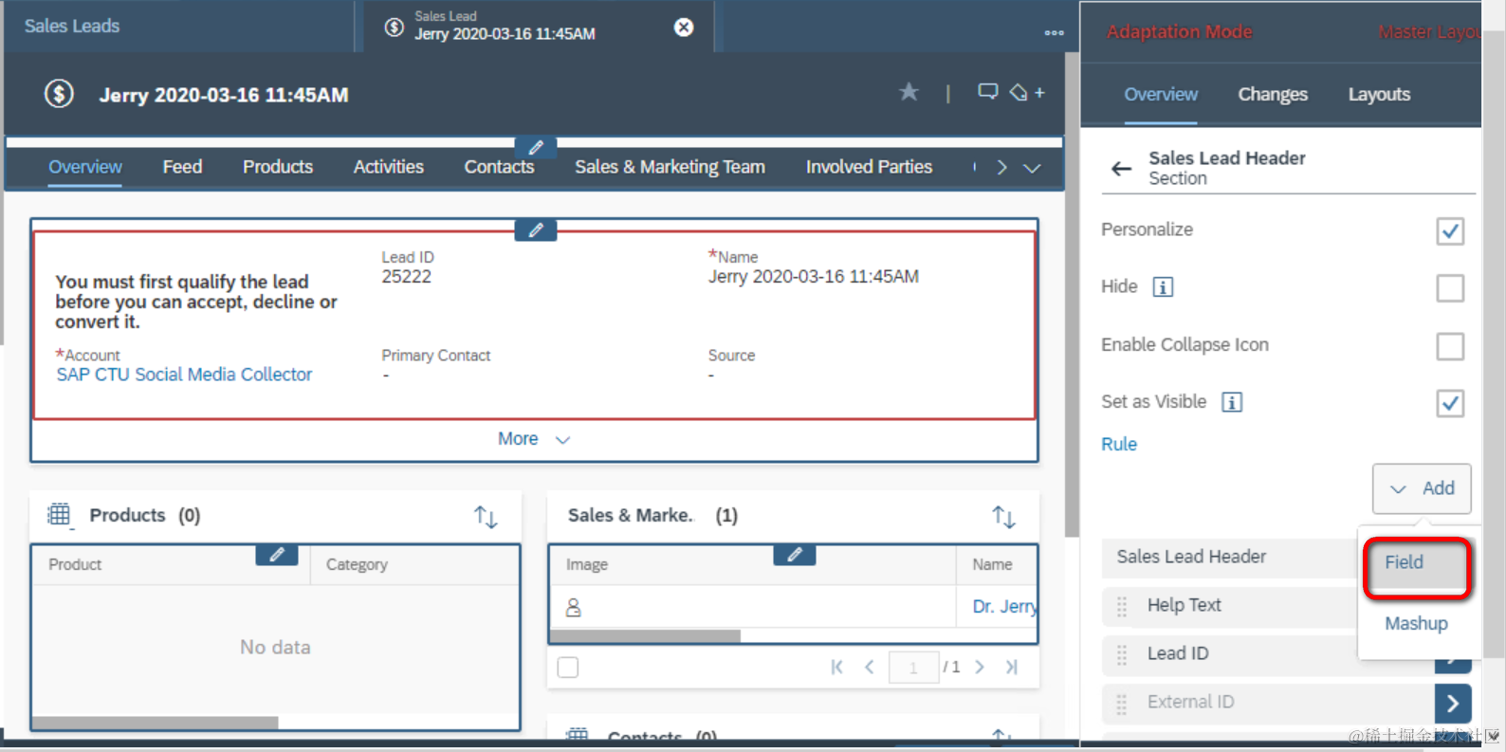Toggle the Personalize checkbox
This screenshot has width=1506, height=752.
(1450, 230)
